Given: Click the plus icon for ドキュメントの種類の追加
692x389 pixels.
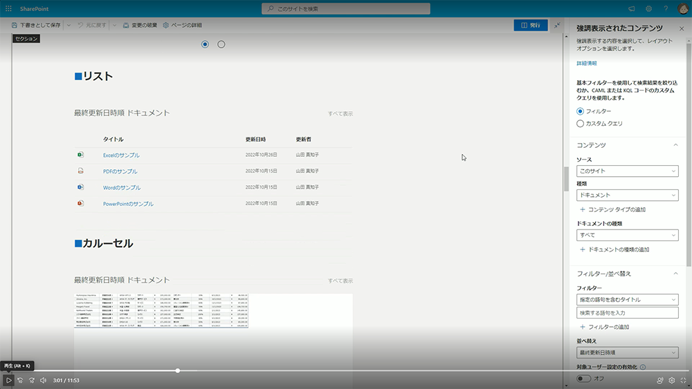Looking at the screenshot, I should click(x=583, y=249).
